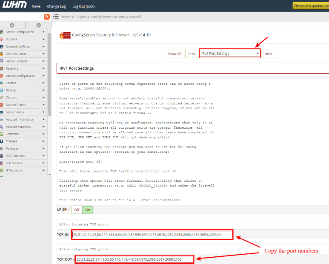Image resolution: width=329 pixels, height=264 pixels.
Task: Click the System Reboot icon
Action: (x=2, y=105)
